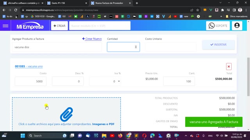Reload the page in the browser

(16, 10)
